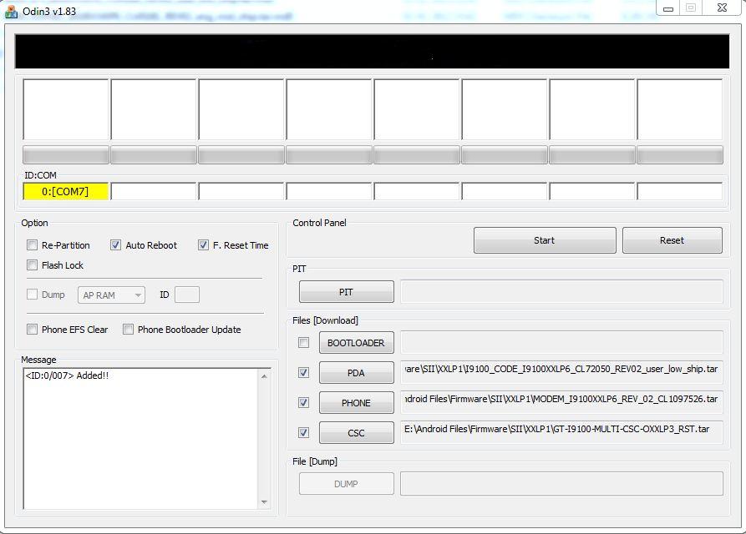The height and width of the screenshot is (534, 746).
Task: Open the AP RAM dropdown
Action: pos(111,295)
